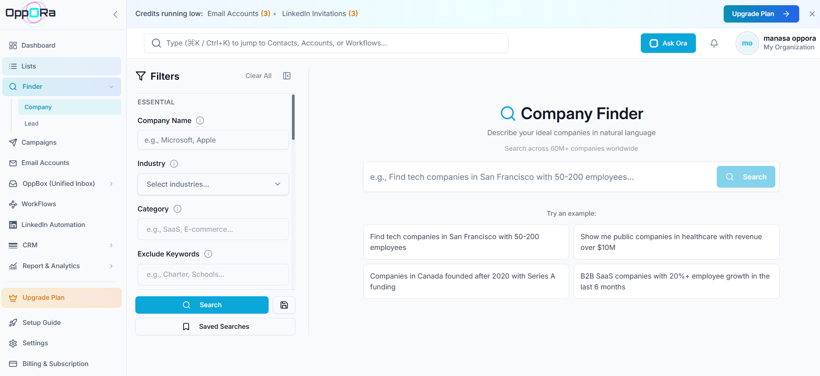
Task: Expand OppBox (Unified Inbox) submenu arrow
Action: (x=112, y=184)
